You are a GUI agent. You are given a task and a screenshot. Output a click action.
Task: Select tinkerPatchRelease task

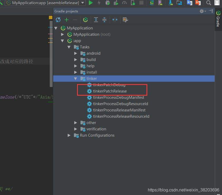click(110, 91)
